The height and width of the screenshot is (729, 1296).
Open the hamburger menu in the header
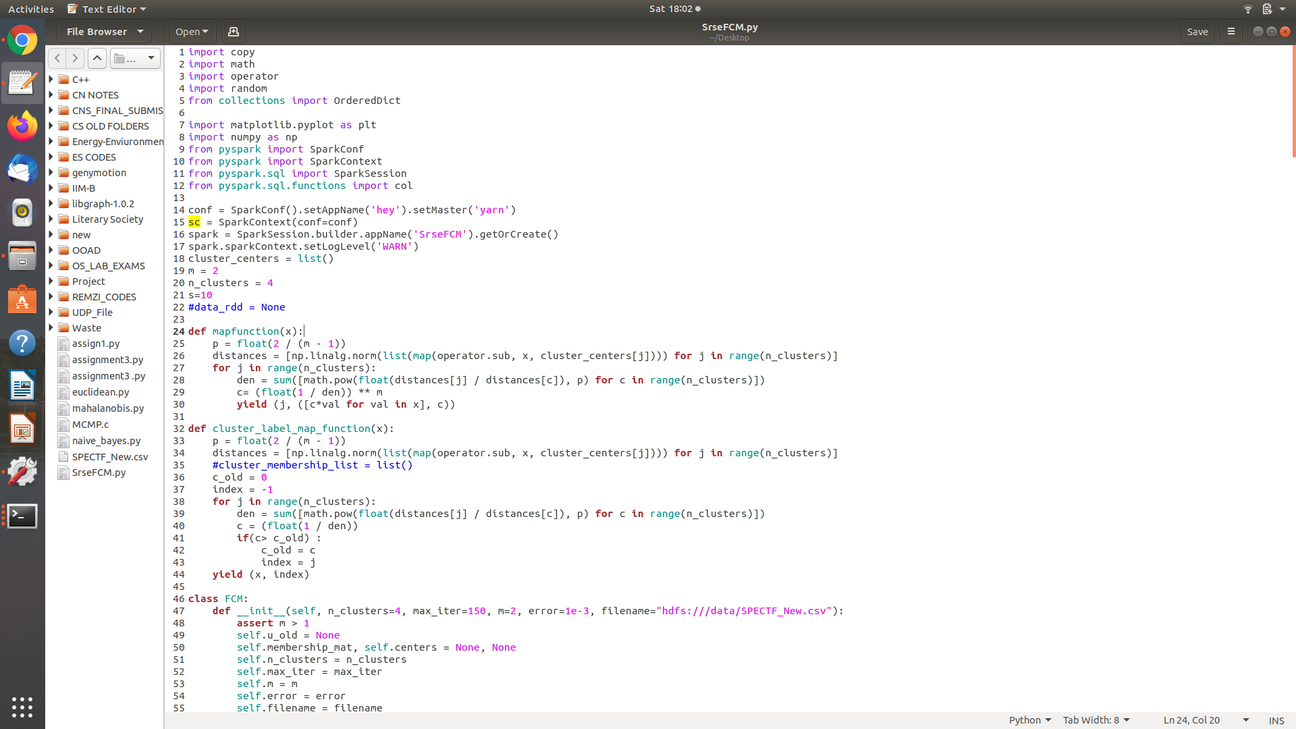click(1231, 32)
